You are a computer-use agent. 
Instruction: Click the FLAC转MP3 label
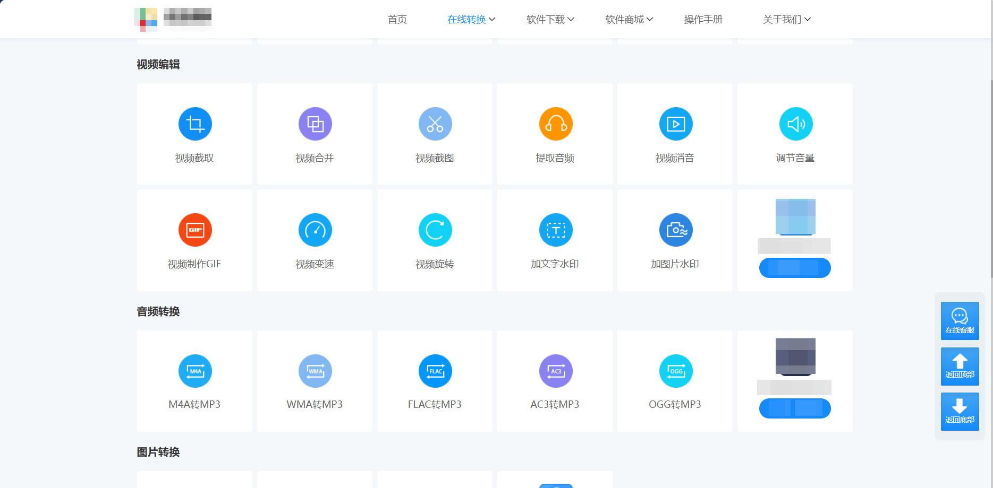coord(435,405)
